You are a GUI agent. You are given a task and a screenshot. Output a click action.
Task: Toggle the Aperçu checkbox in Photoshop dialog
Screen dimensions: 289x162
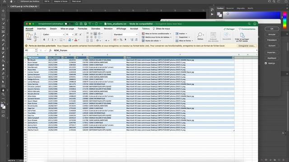click(x=266, y=63)
